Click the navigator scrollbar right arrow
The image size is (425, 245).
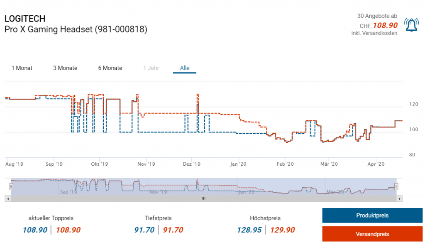coord(400,199)
